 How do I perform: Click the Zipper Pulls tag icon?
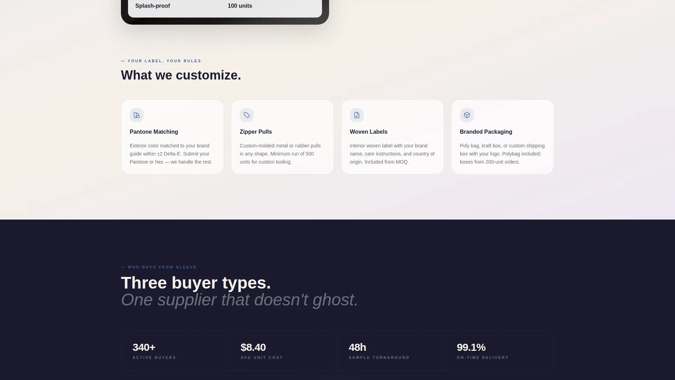pos(247,115)
